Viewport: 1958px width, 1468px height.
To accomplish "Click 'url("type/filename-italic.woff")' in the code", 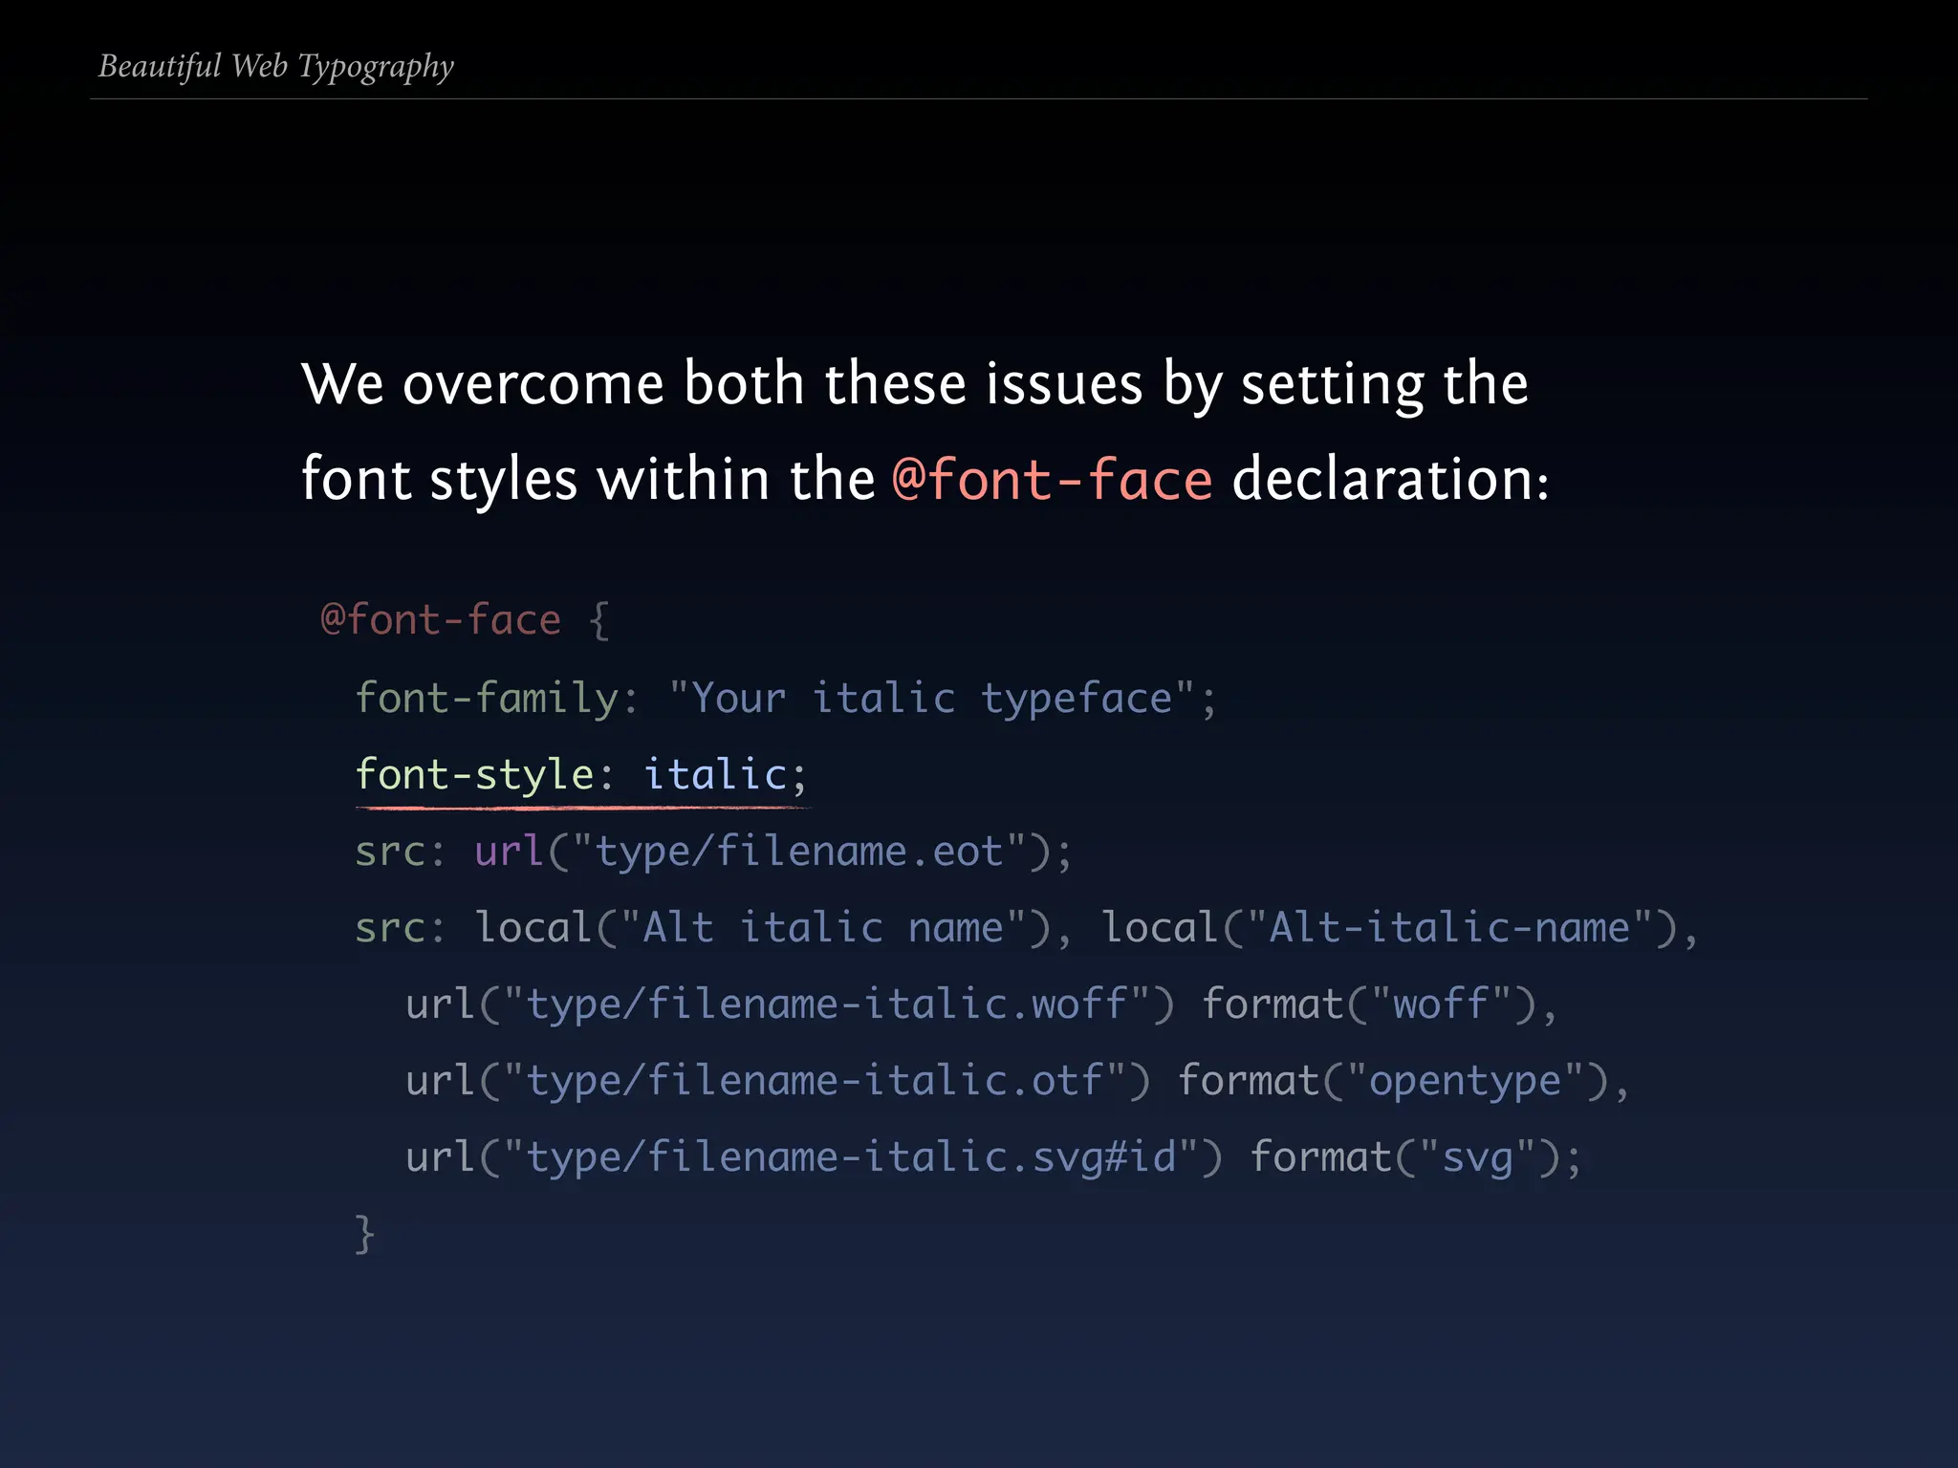I will pos(790,1004).
